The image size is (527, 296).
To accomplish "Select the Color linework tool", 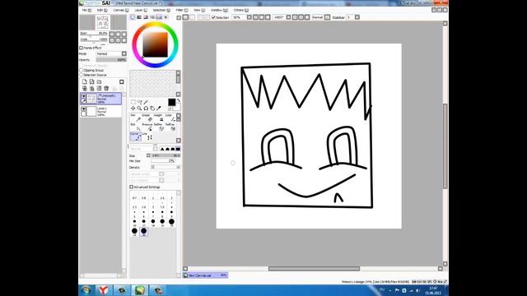I will click(170, 118).
